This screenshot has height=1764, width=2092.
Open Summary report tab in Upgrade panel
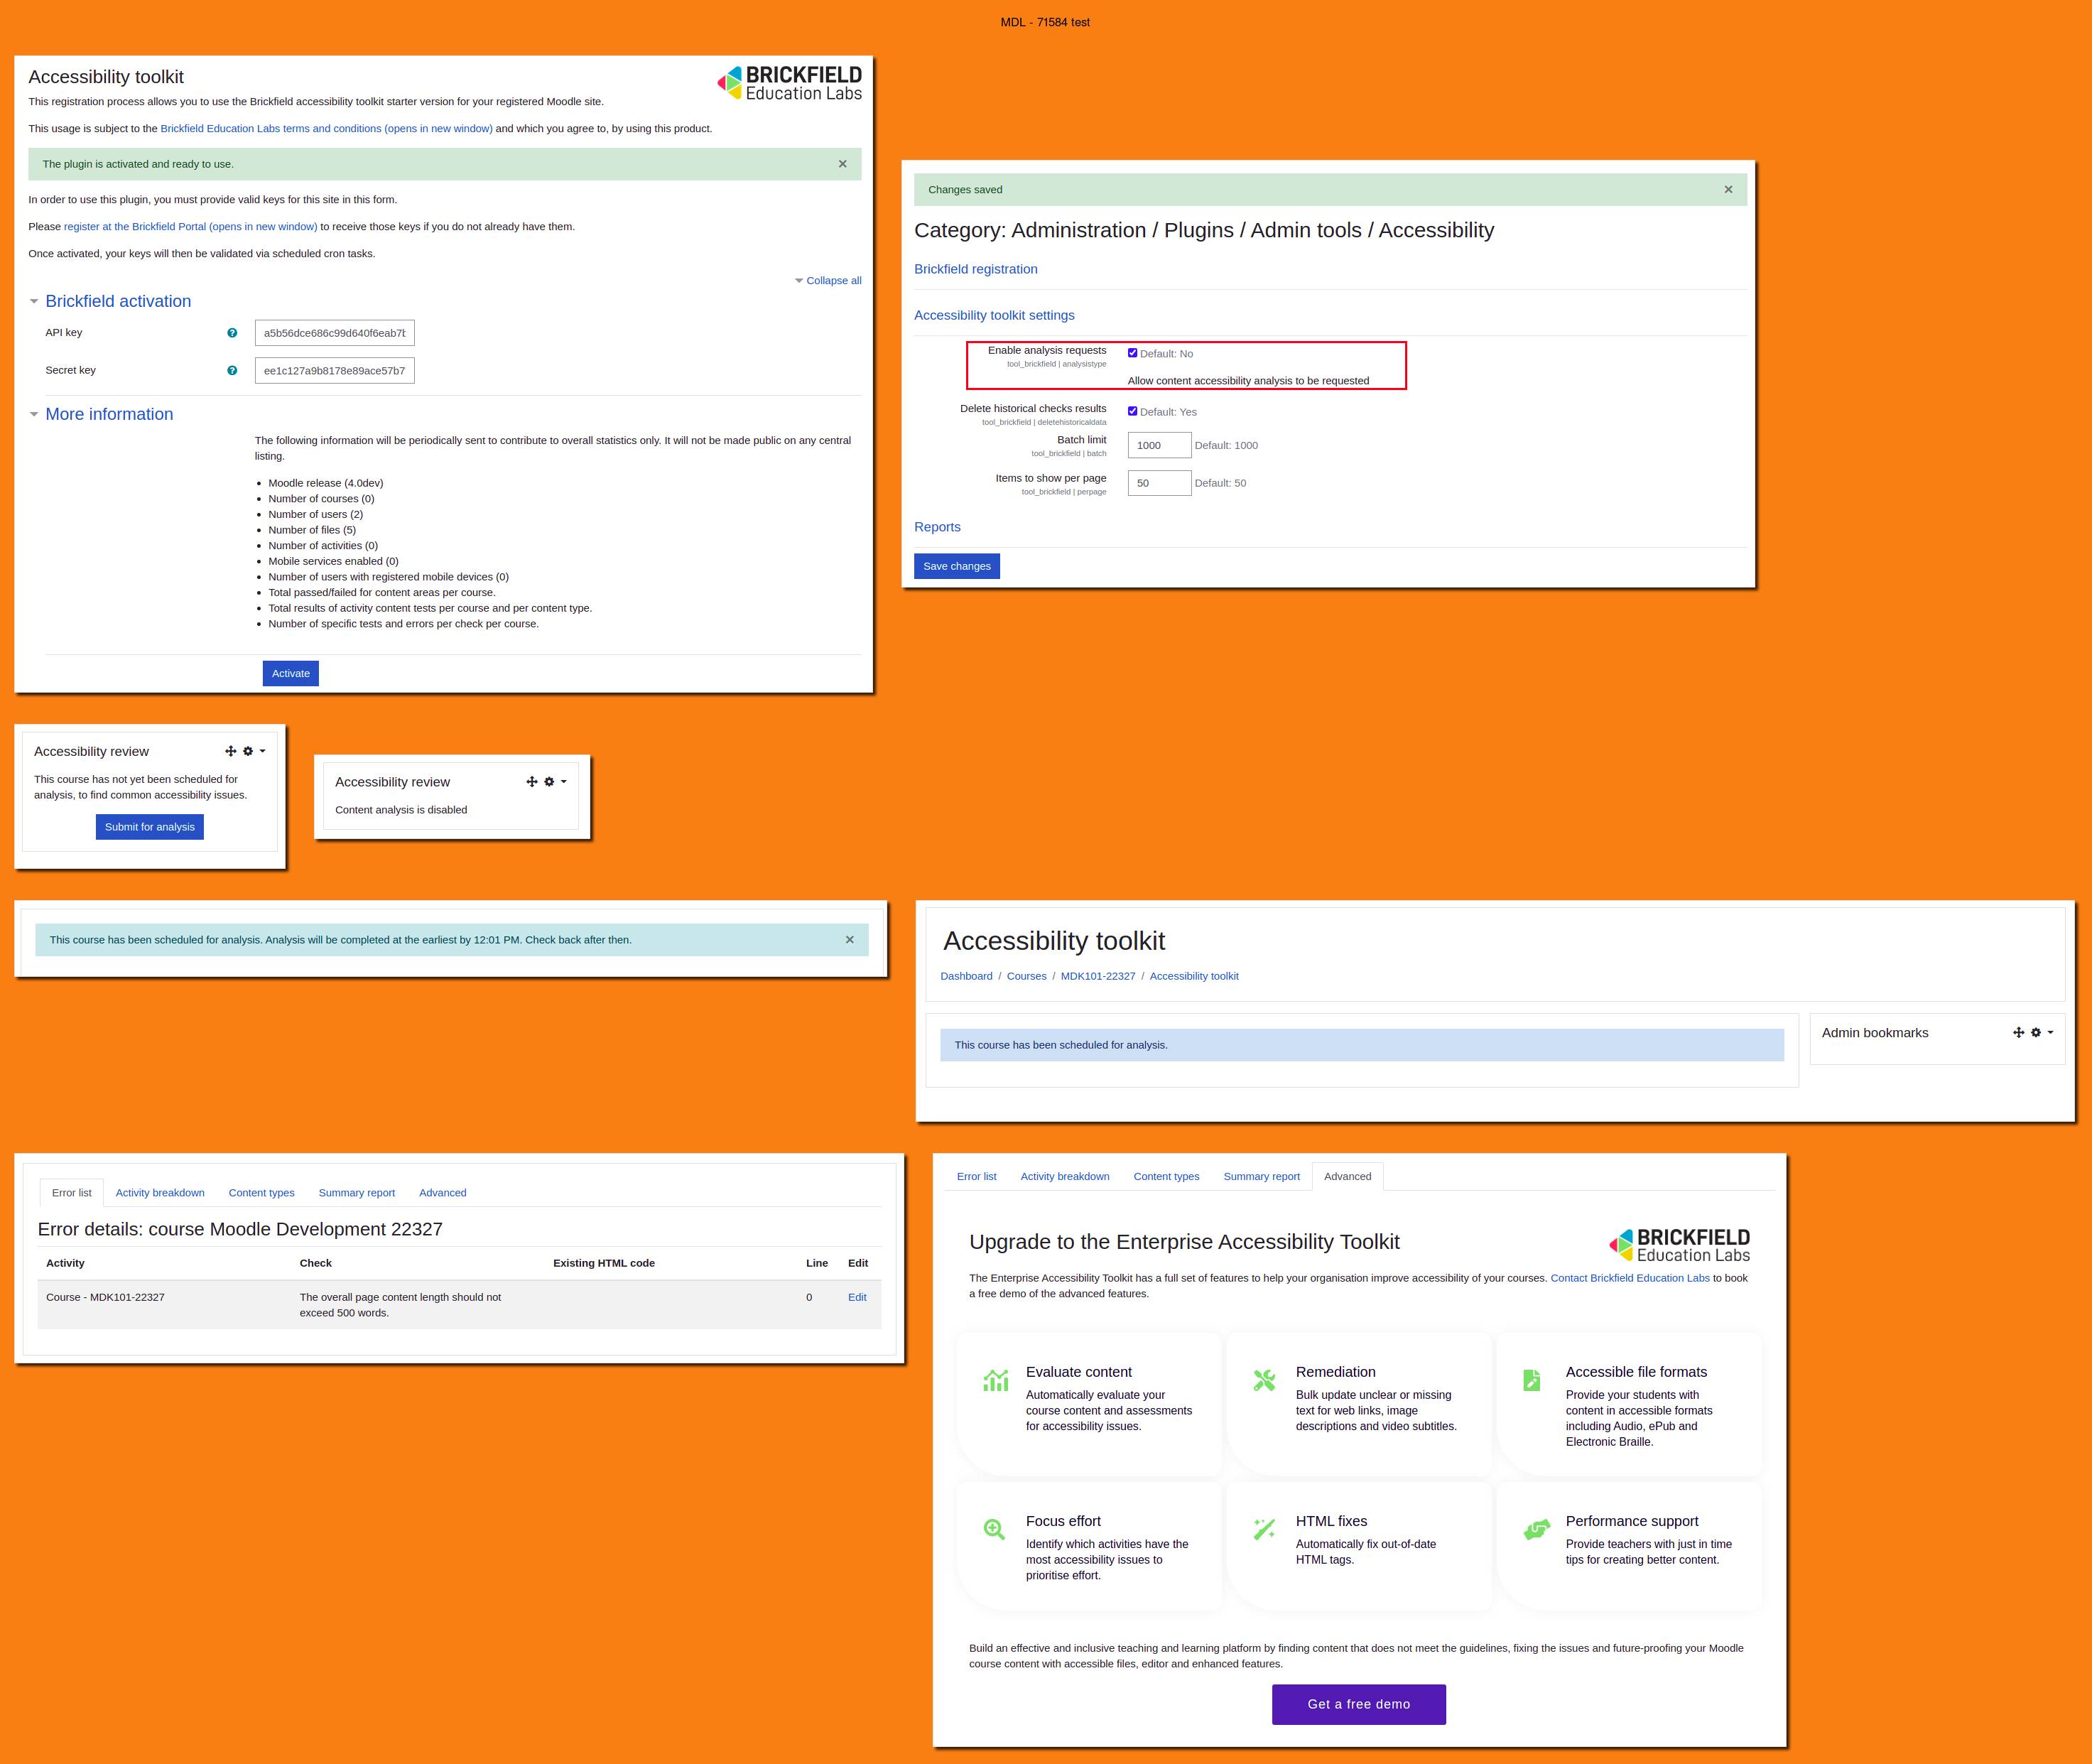[1261, 1176]
